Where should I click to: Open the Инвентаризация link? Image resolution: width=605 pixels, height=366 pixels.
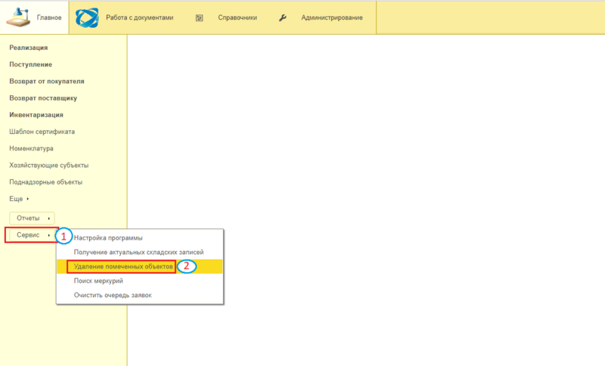pos(36,115)
